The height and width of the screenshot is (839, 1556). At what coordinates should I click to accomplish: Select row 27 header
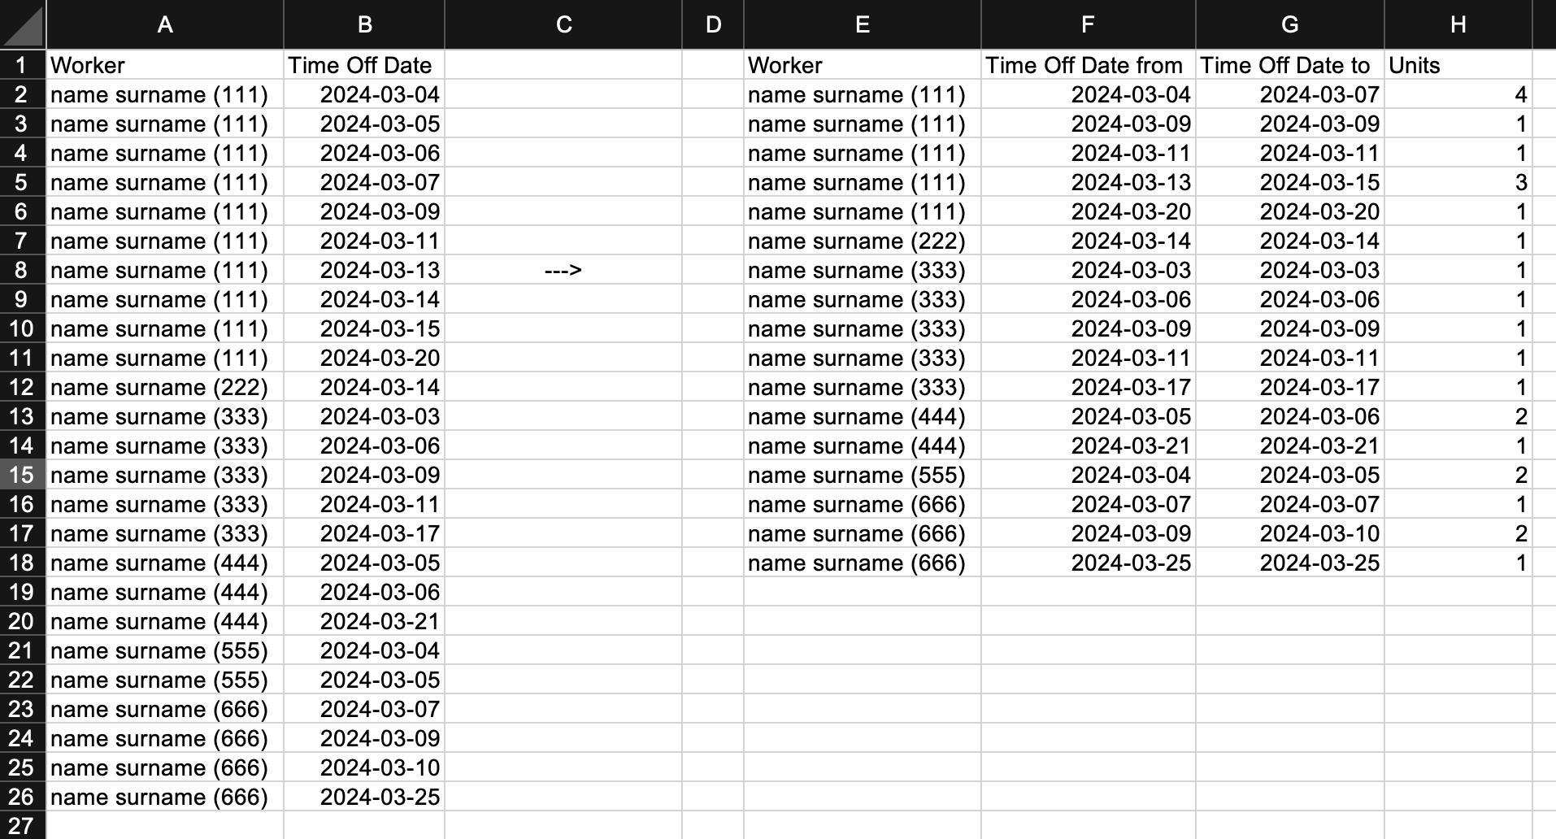tap(23, 825)
